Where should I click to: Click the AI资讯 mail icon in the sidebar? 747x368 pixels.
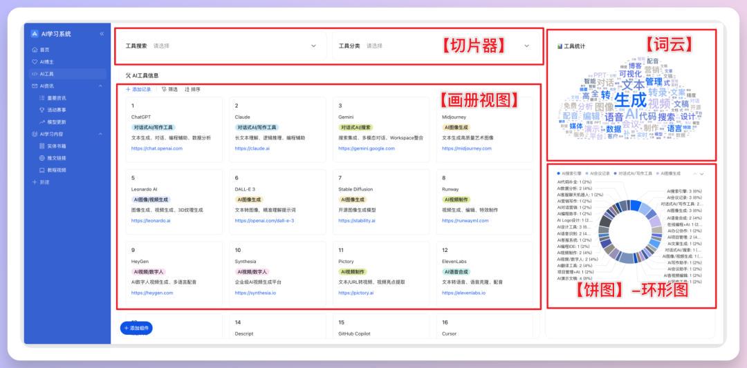point(35,86)
